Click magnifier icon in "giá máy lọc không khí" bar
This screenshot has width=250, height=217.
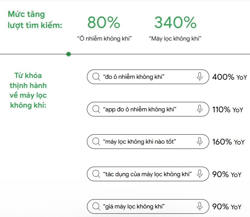pos(96,206)
